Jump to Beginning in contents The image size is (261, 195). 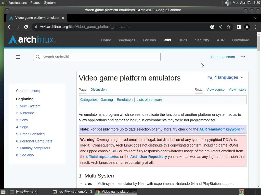[25, 99]
